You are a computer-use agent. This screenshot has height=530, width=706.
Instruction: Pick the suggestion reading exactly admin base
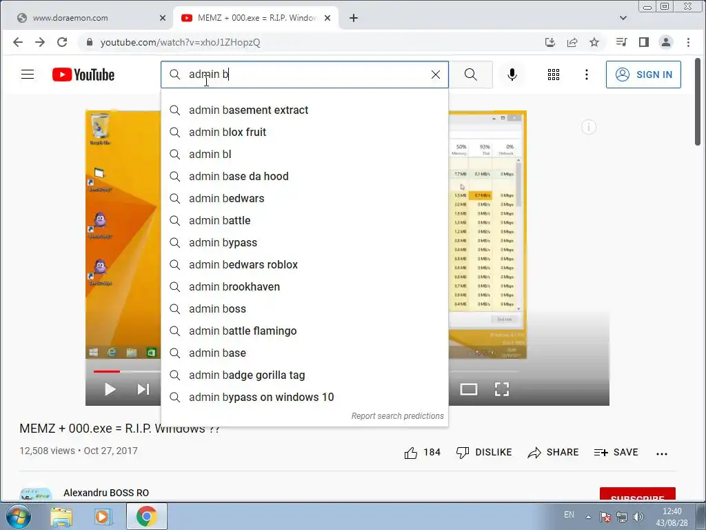[x=304, y=353]
